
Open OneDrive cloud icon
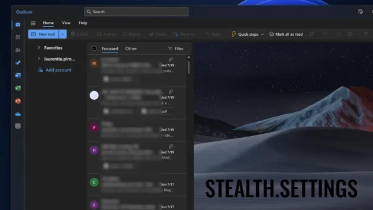(18, 114)
